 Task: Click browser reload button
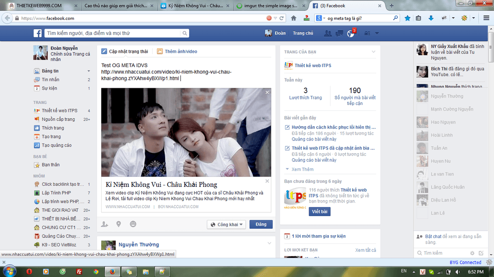(282, 18)
